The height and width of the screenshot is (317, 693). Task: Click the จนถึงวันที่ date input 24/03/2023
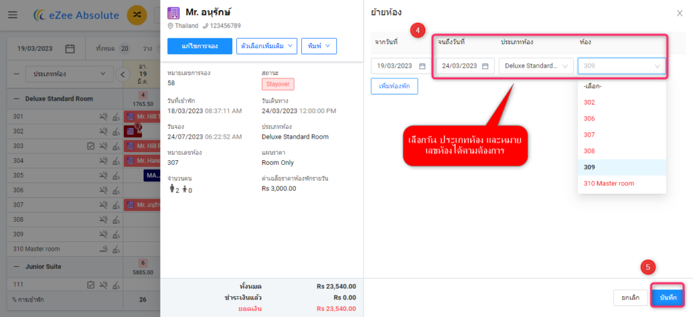[x=466, y=66]
